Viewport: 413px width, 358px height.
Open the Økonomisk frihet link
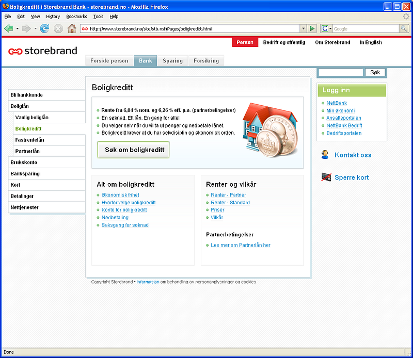[x=120, y=195]
